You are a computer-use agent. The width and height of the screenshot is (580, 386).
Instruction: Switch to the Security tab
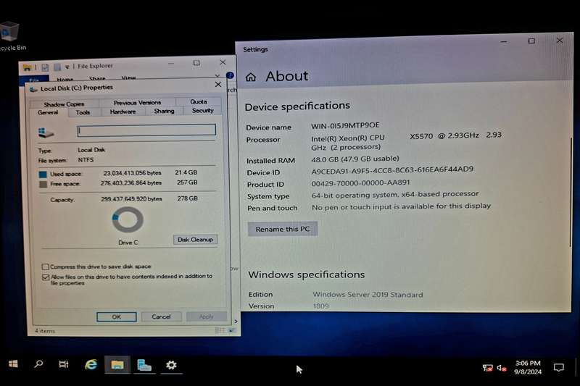(203, 111)
